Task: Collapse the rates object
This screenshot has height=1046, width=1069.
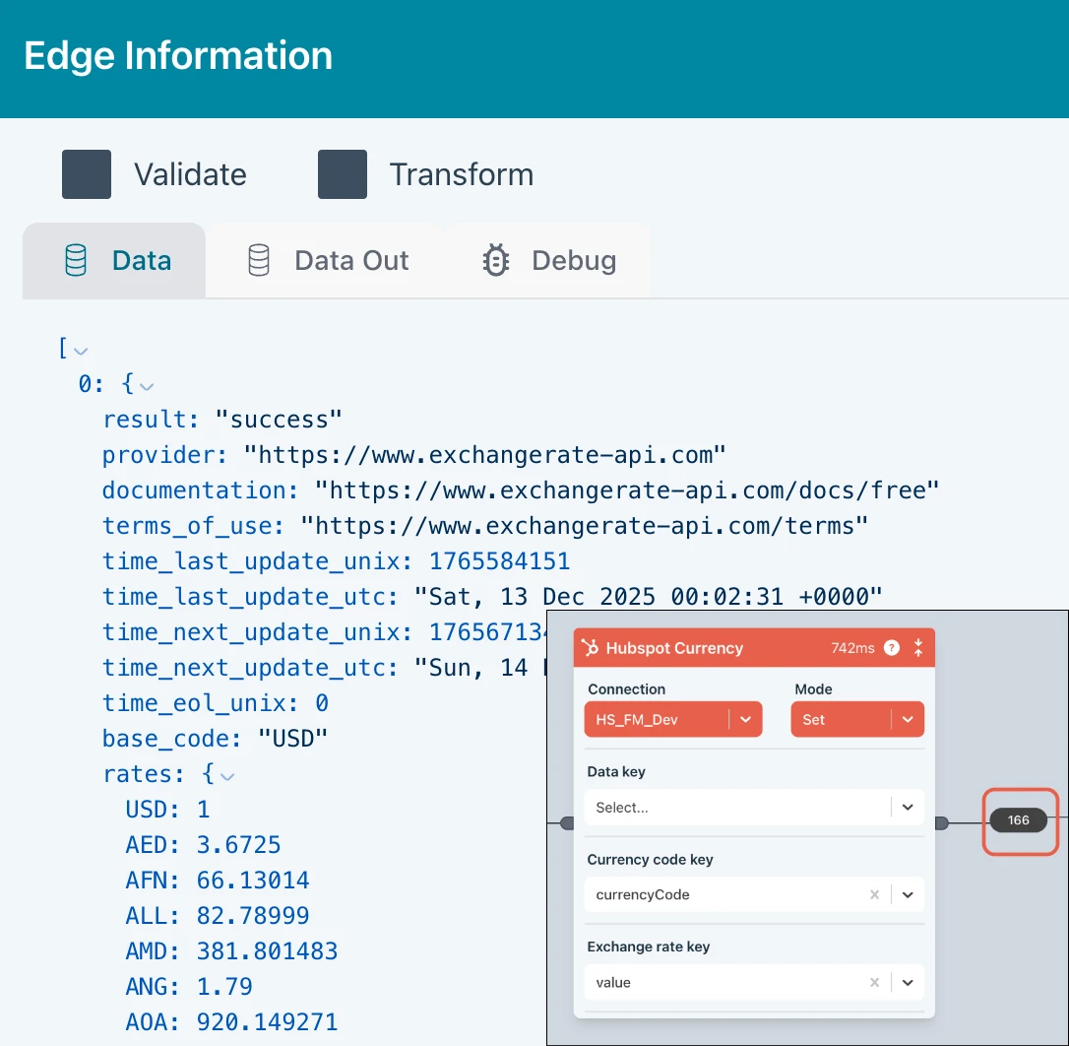Action: tap(227, 776)
